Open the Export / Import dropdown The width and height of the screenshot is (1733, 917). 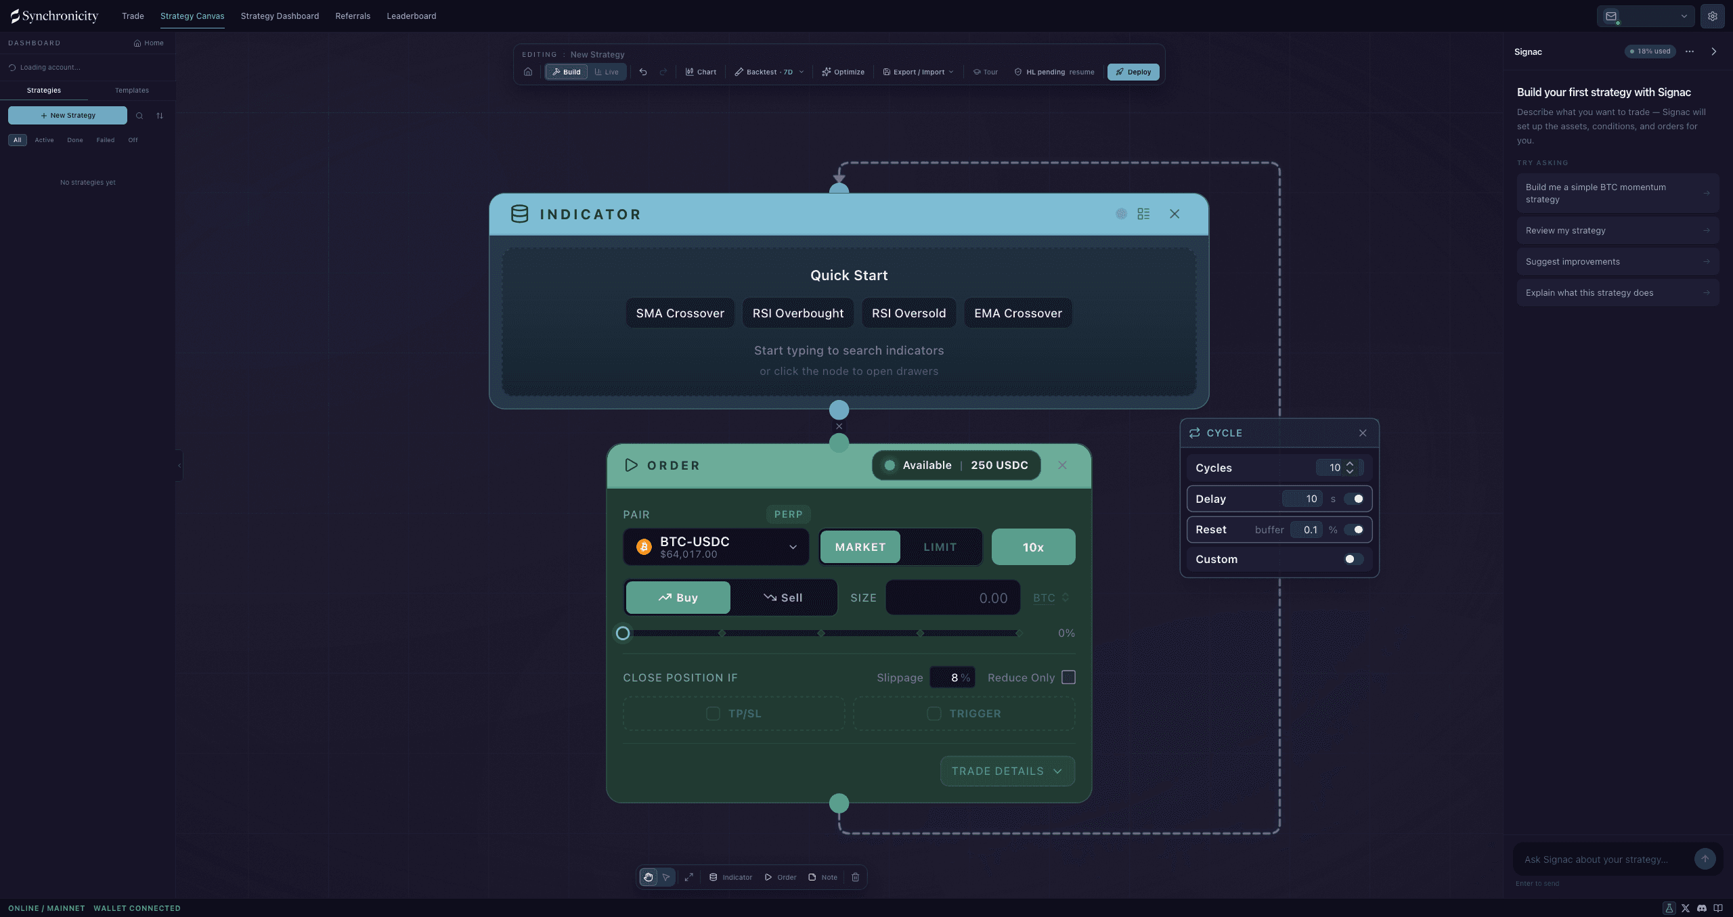pyautogui.click(x=919, y=72)
